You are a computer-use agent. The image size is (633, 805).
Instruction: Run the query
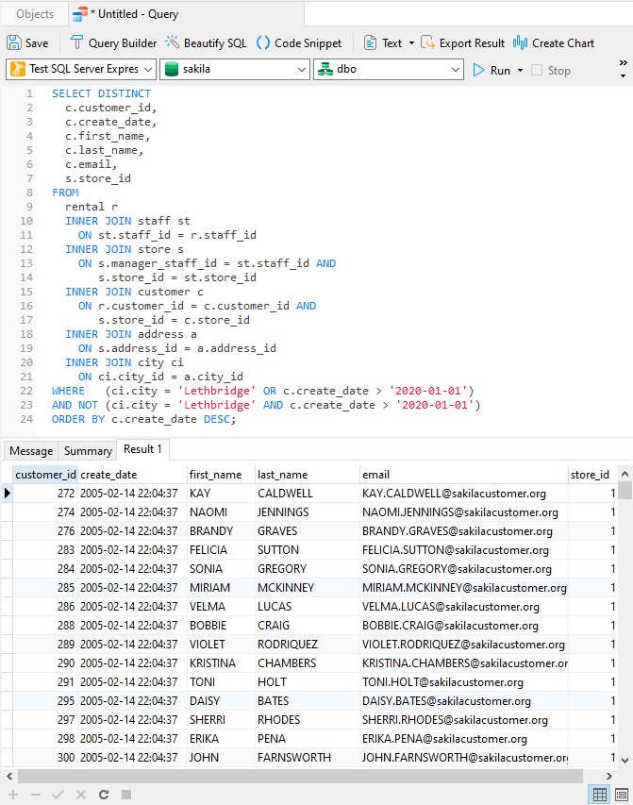pyautogui.click(x=491, y=70)
